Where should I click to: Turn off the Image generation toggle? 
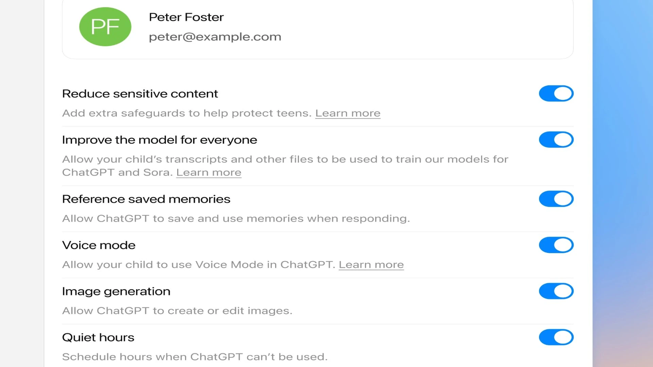tap(556, 291)
